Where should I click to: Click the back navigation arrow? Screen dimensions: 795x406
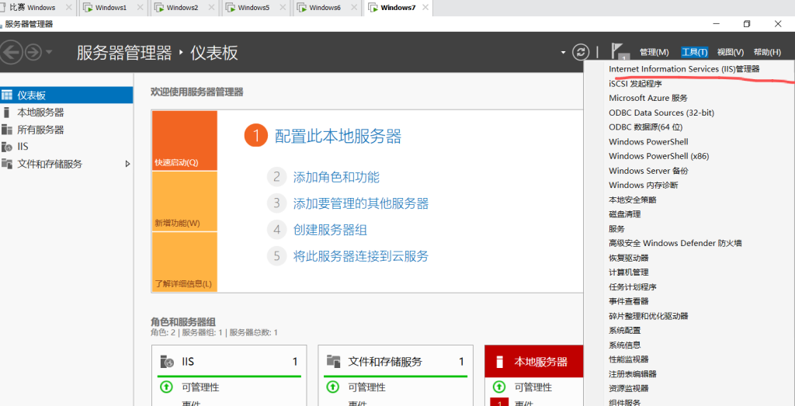(x=11, y=53)
